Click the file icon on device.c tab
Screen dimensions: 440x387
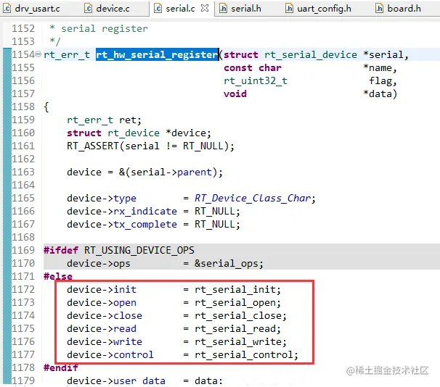click(x=89, y=9)
